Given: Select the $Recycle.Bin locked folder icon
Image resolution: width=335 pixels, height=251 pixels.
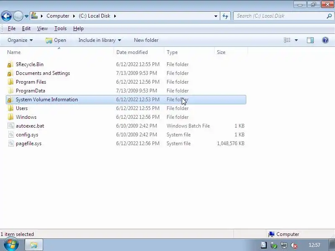Looking at the screenshot, I should 10,64.
